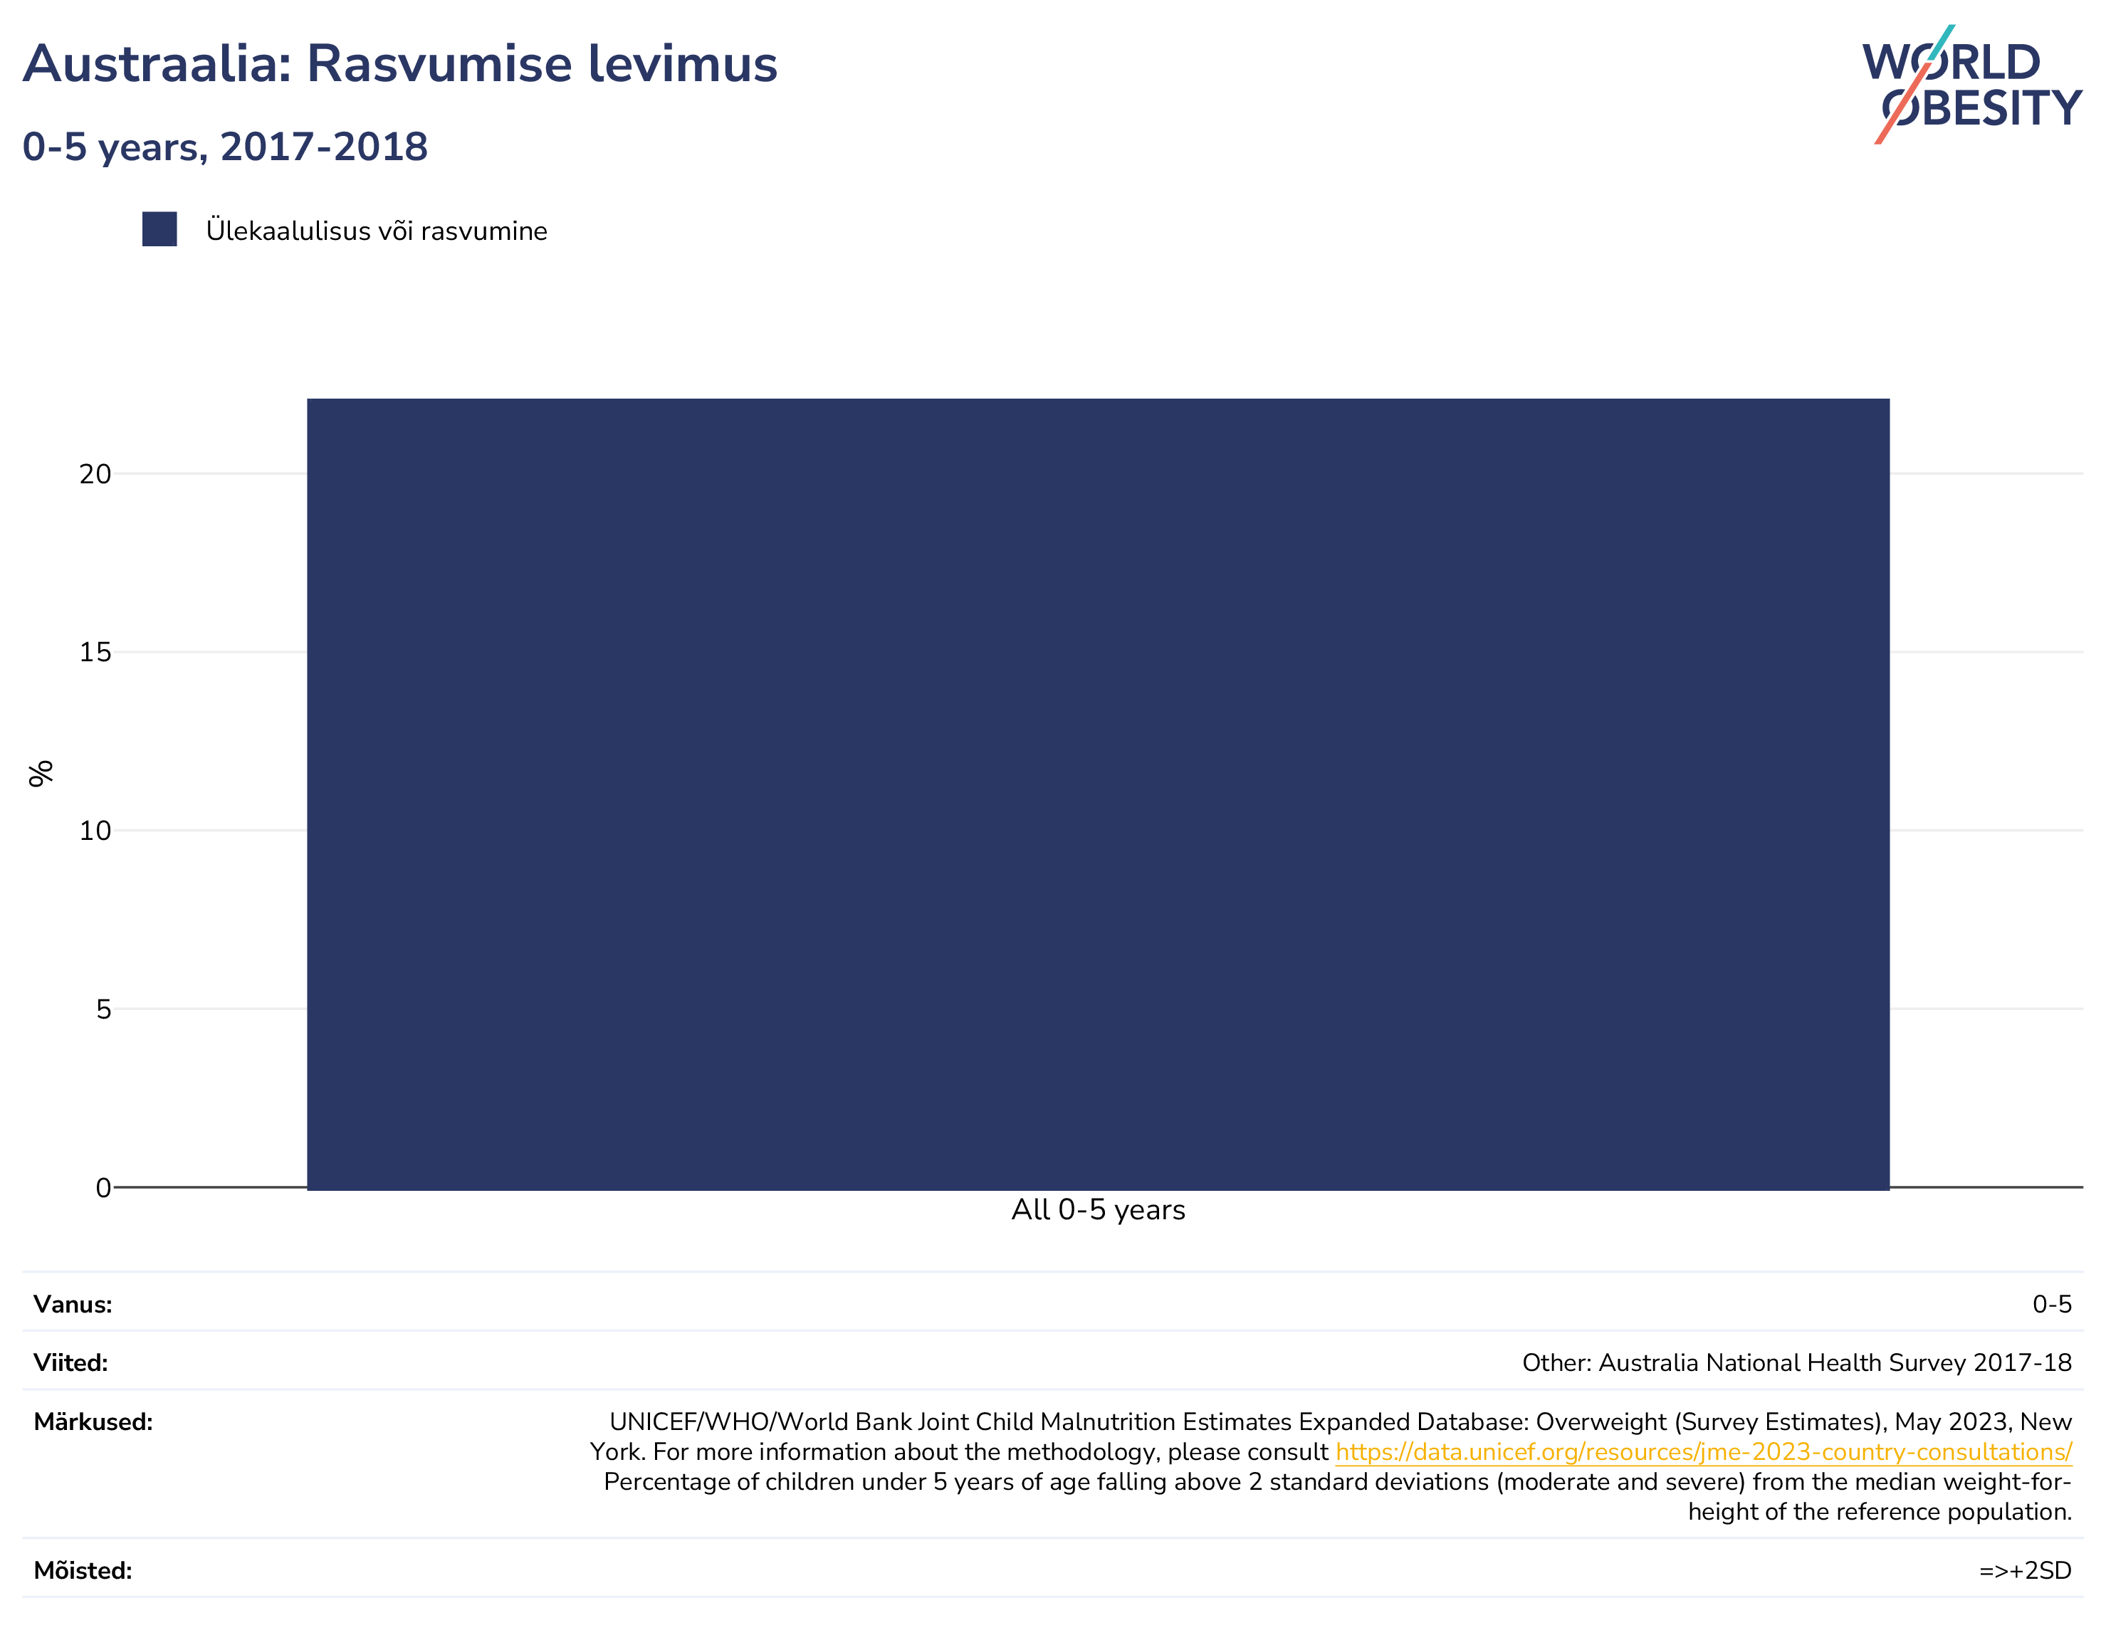Click the chart title 'Australia: Rasvumise levimus'
2106x1635 pixels.
[400, 63]
